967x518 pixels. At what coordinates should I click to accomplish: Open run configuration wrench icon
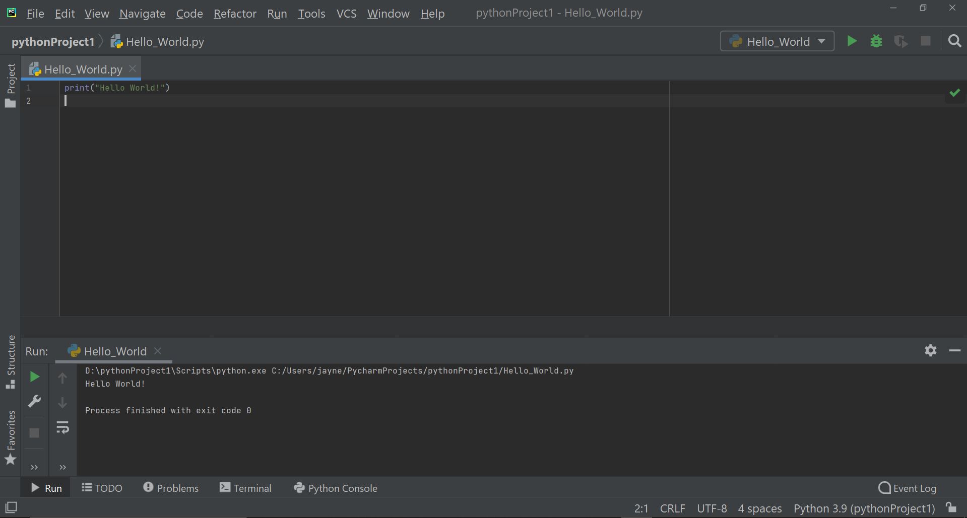point(34,401)
